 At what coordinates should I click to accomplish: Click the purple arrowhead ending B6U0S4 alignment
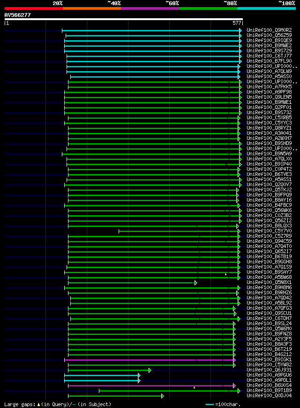point(234,386)
